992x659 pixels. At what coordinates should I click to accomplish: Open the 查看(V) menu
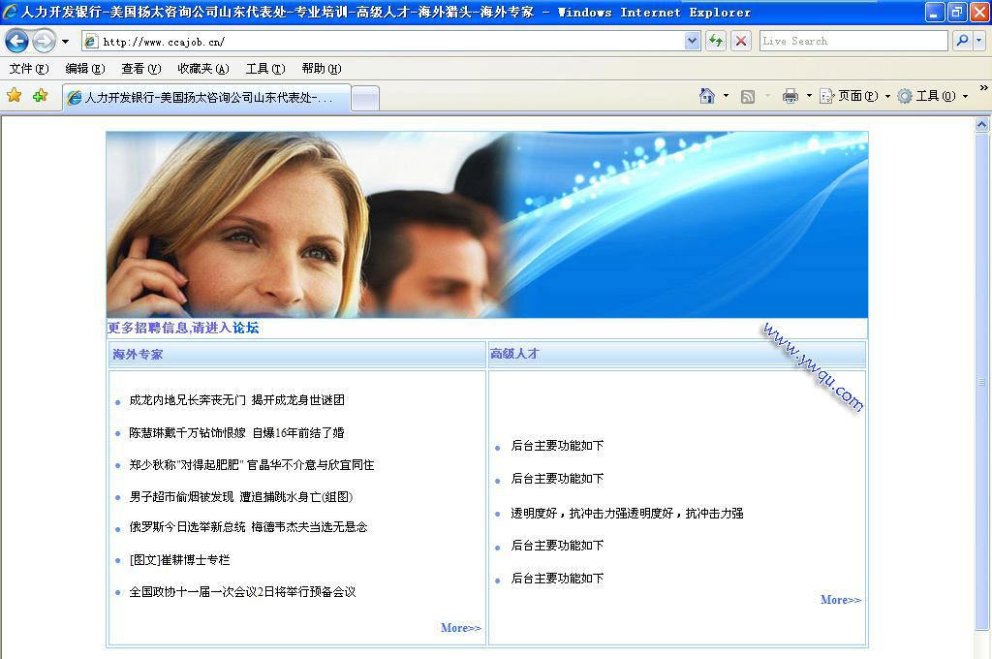point(140,69)
